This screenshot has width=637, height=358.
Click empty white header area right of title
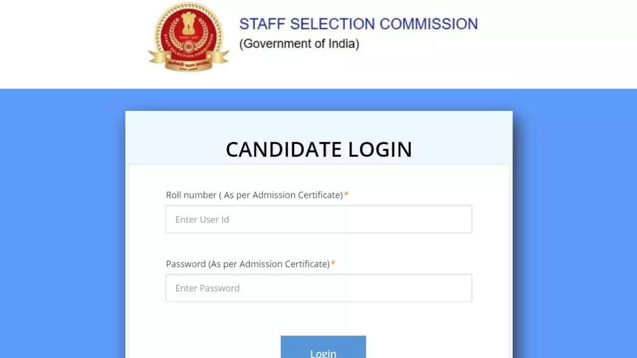pos(557,44)
